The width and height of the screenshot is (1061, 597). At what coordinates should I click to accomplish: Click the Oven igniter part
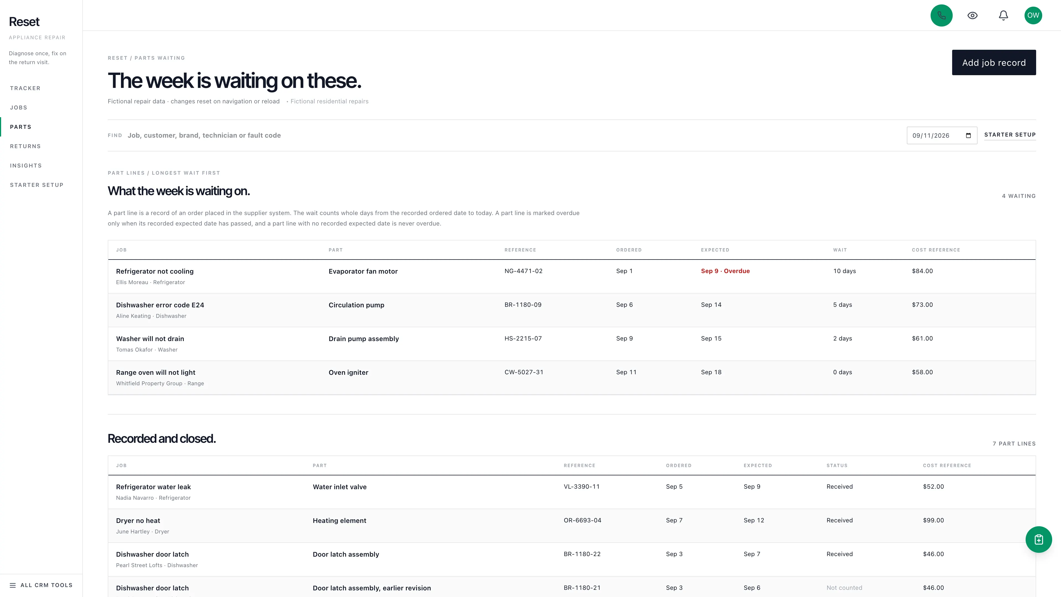tap(348, 373)
